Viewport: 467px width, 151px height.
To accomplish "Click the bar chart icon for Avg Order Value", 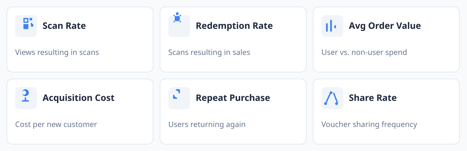I will tap(332, 26).
